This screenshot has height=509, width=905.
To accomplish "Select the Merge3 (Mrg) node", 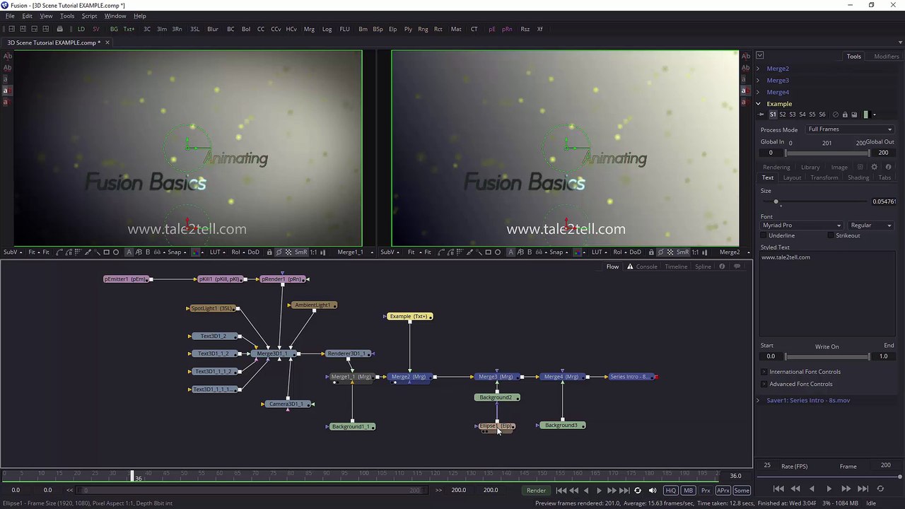I will [496, 377].
